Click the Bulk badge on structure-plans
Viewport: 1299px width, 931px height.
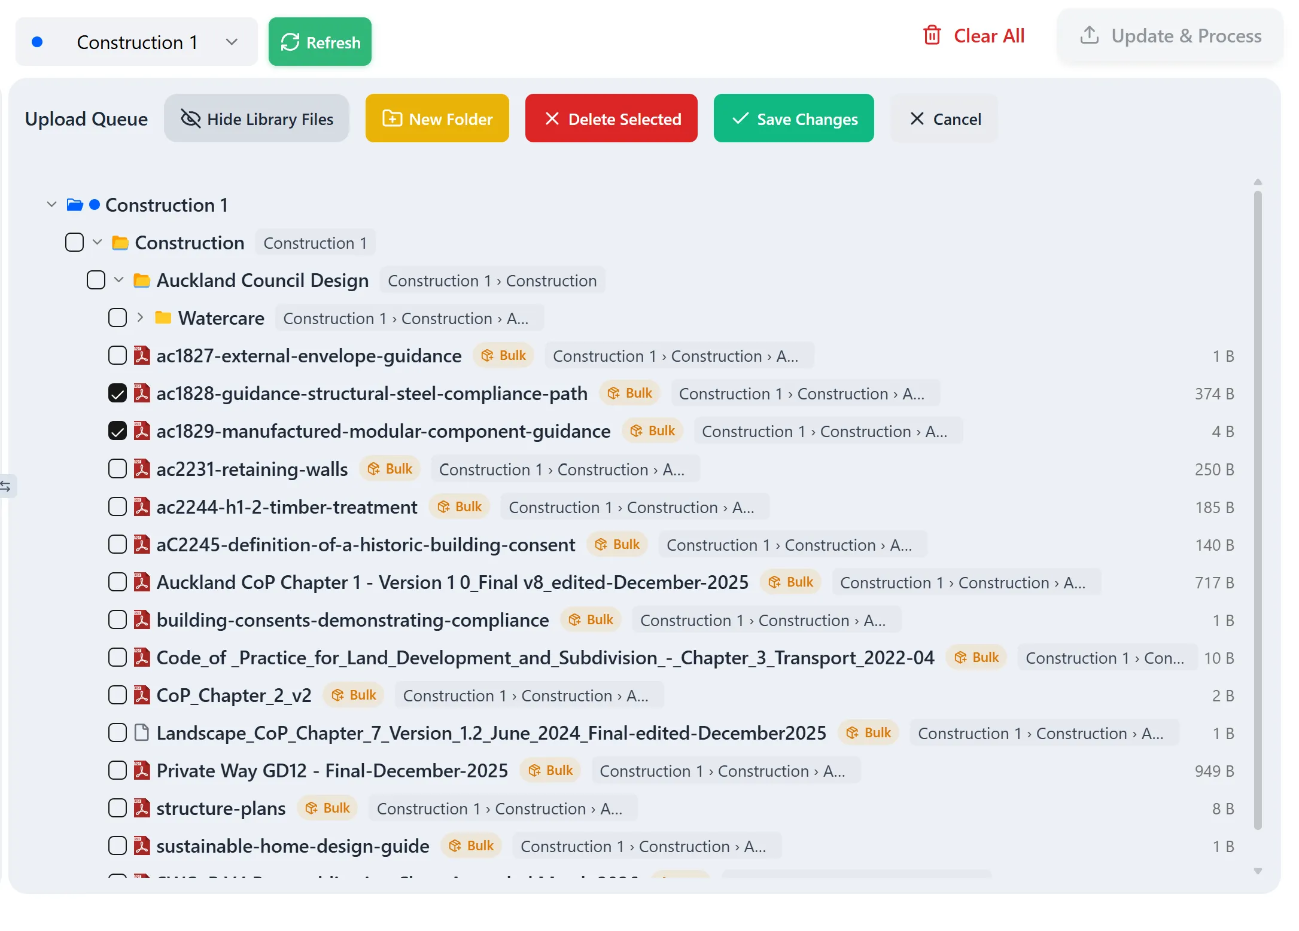click(328, 808)
